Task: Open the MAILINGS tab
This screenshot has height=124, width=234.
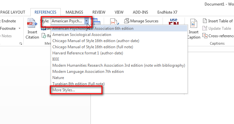Action: tap(74, 12)
